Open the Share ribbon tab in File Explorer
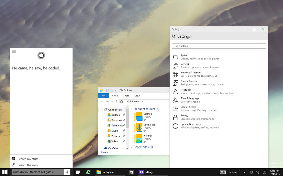The image size is (283, 176). pyautogui.click(x=126, y=96)
